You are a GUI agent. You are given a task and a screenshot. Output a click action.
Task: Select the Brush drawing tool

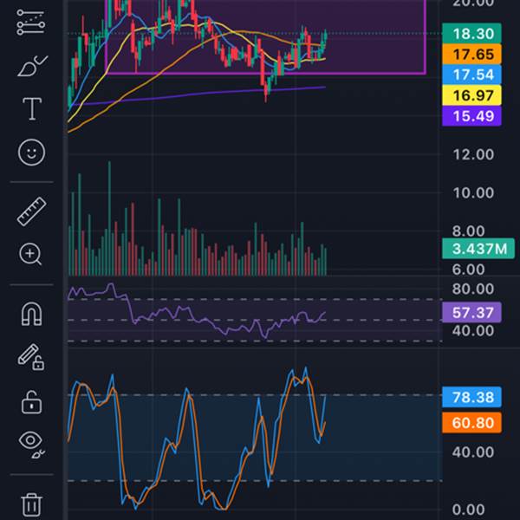32,66
